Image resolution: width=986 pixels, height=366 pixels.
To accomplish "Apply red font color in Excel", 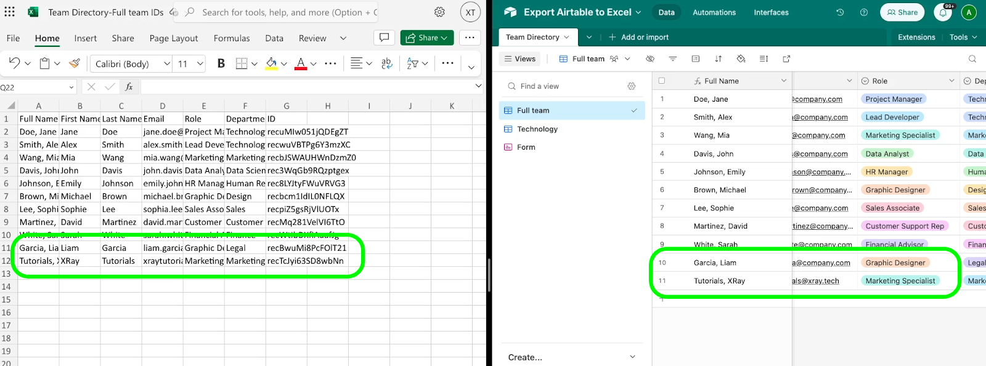I will click(x=301, y=63).
